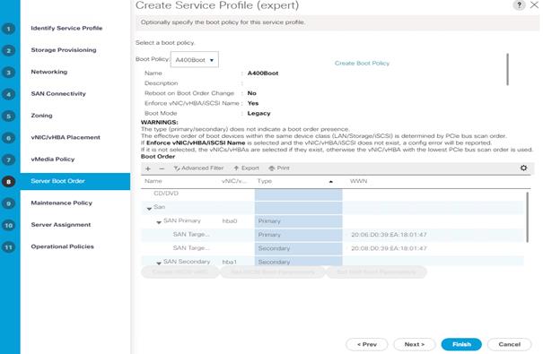Click the hba0 cell
This screenshot has height=354, width=543.
[230, 220]
